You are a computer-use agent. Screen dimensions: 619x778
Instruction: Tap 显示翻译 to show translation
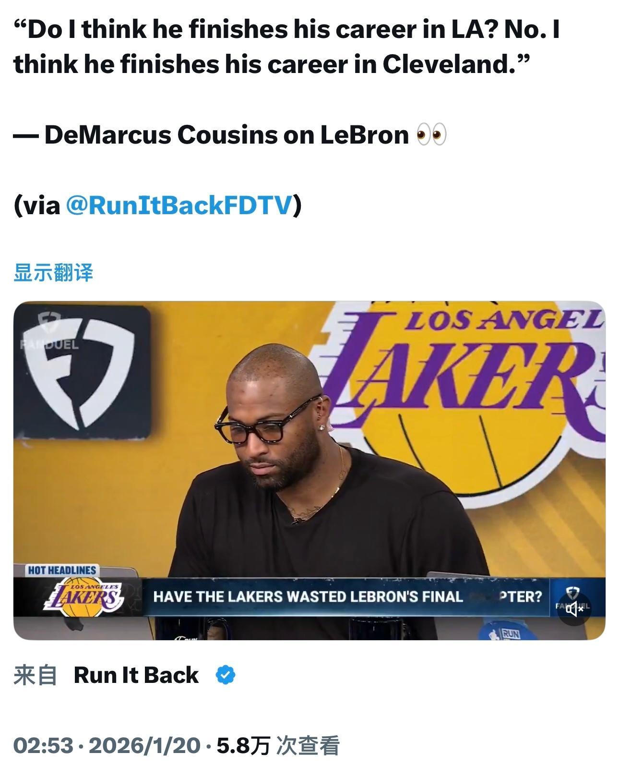(x=53, y=273)
